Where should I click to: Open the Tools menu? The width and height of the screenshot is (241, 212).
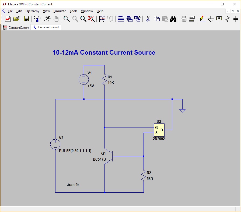73,11
